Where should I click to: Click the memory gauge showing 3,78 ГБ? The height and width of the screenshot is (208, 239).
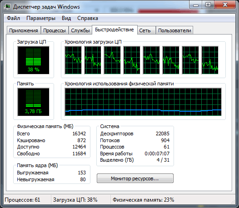point(33,102)
